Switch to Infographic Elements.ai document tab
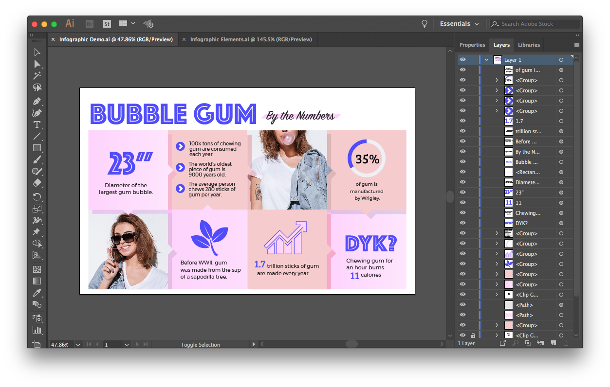This screenshot has height=387, width=610. [x=251, y=39]
